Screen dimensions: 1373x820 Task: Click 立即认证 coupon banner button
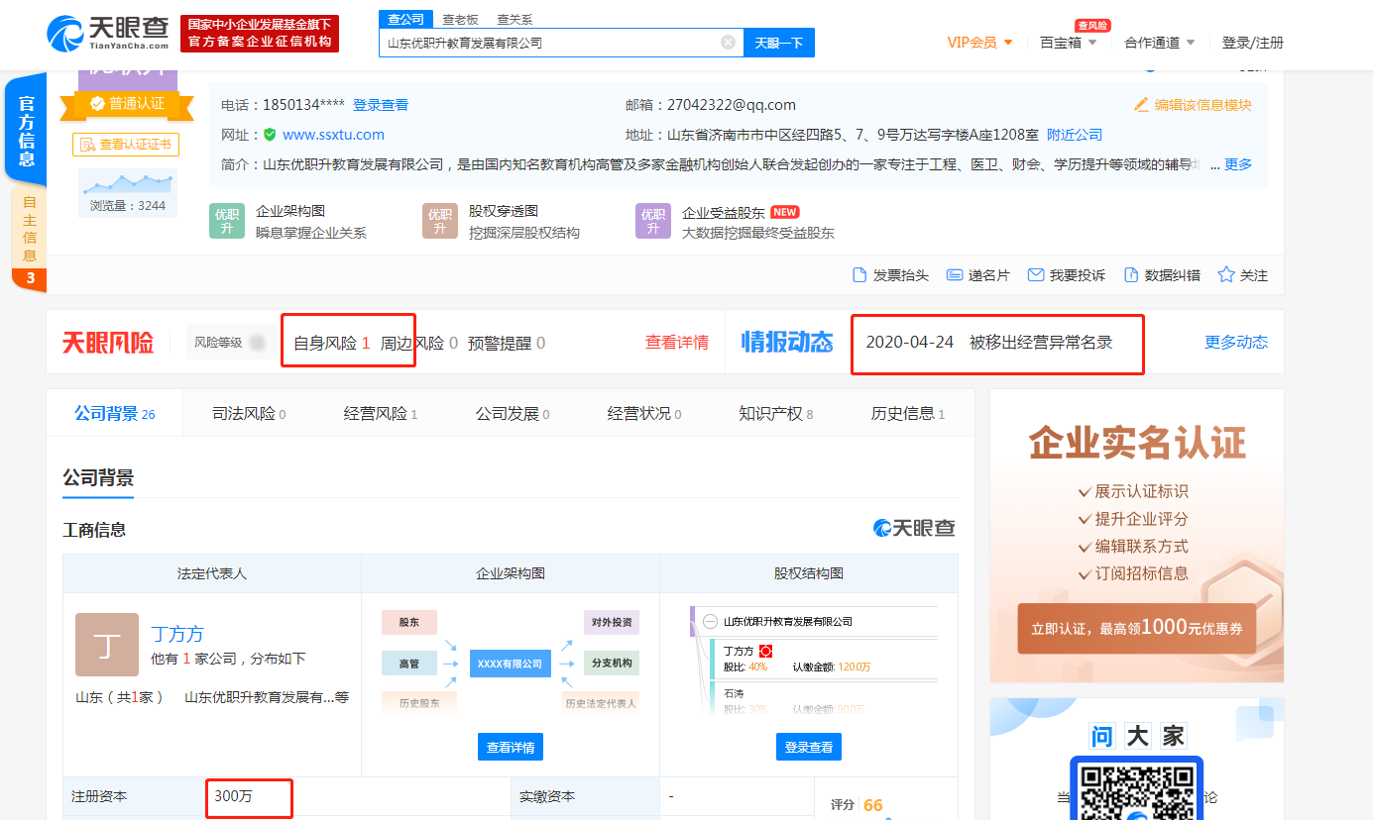tap(1137, 628)
